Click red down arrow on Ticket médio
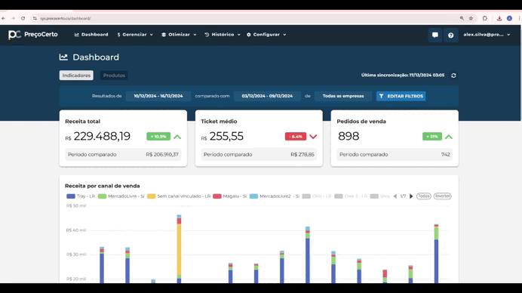This screenshot has width=522, height=293. [313, 137]
